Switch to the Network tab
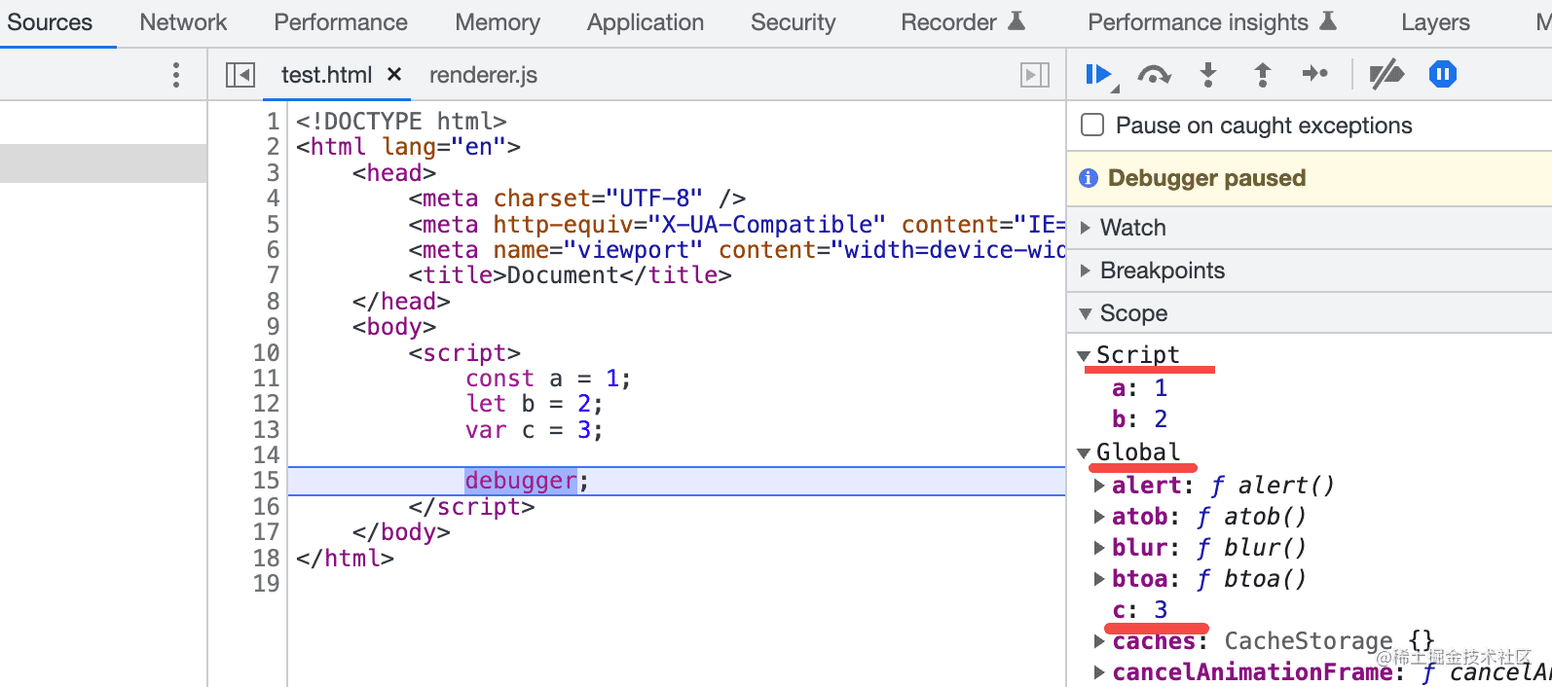 (183, 22)
